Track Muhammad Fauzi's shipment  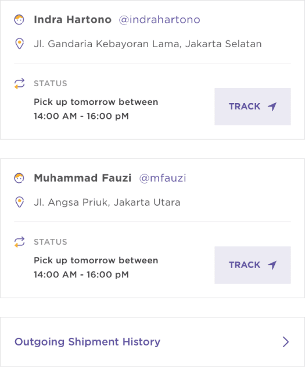tap(253, 265)
